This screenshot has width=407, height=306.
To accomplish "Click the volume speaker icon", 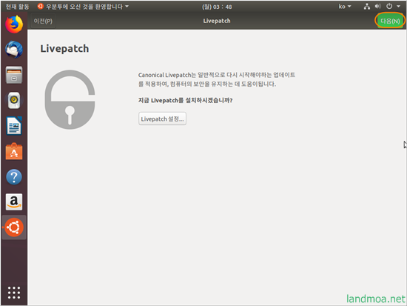I will [x=378, y=7].
